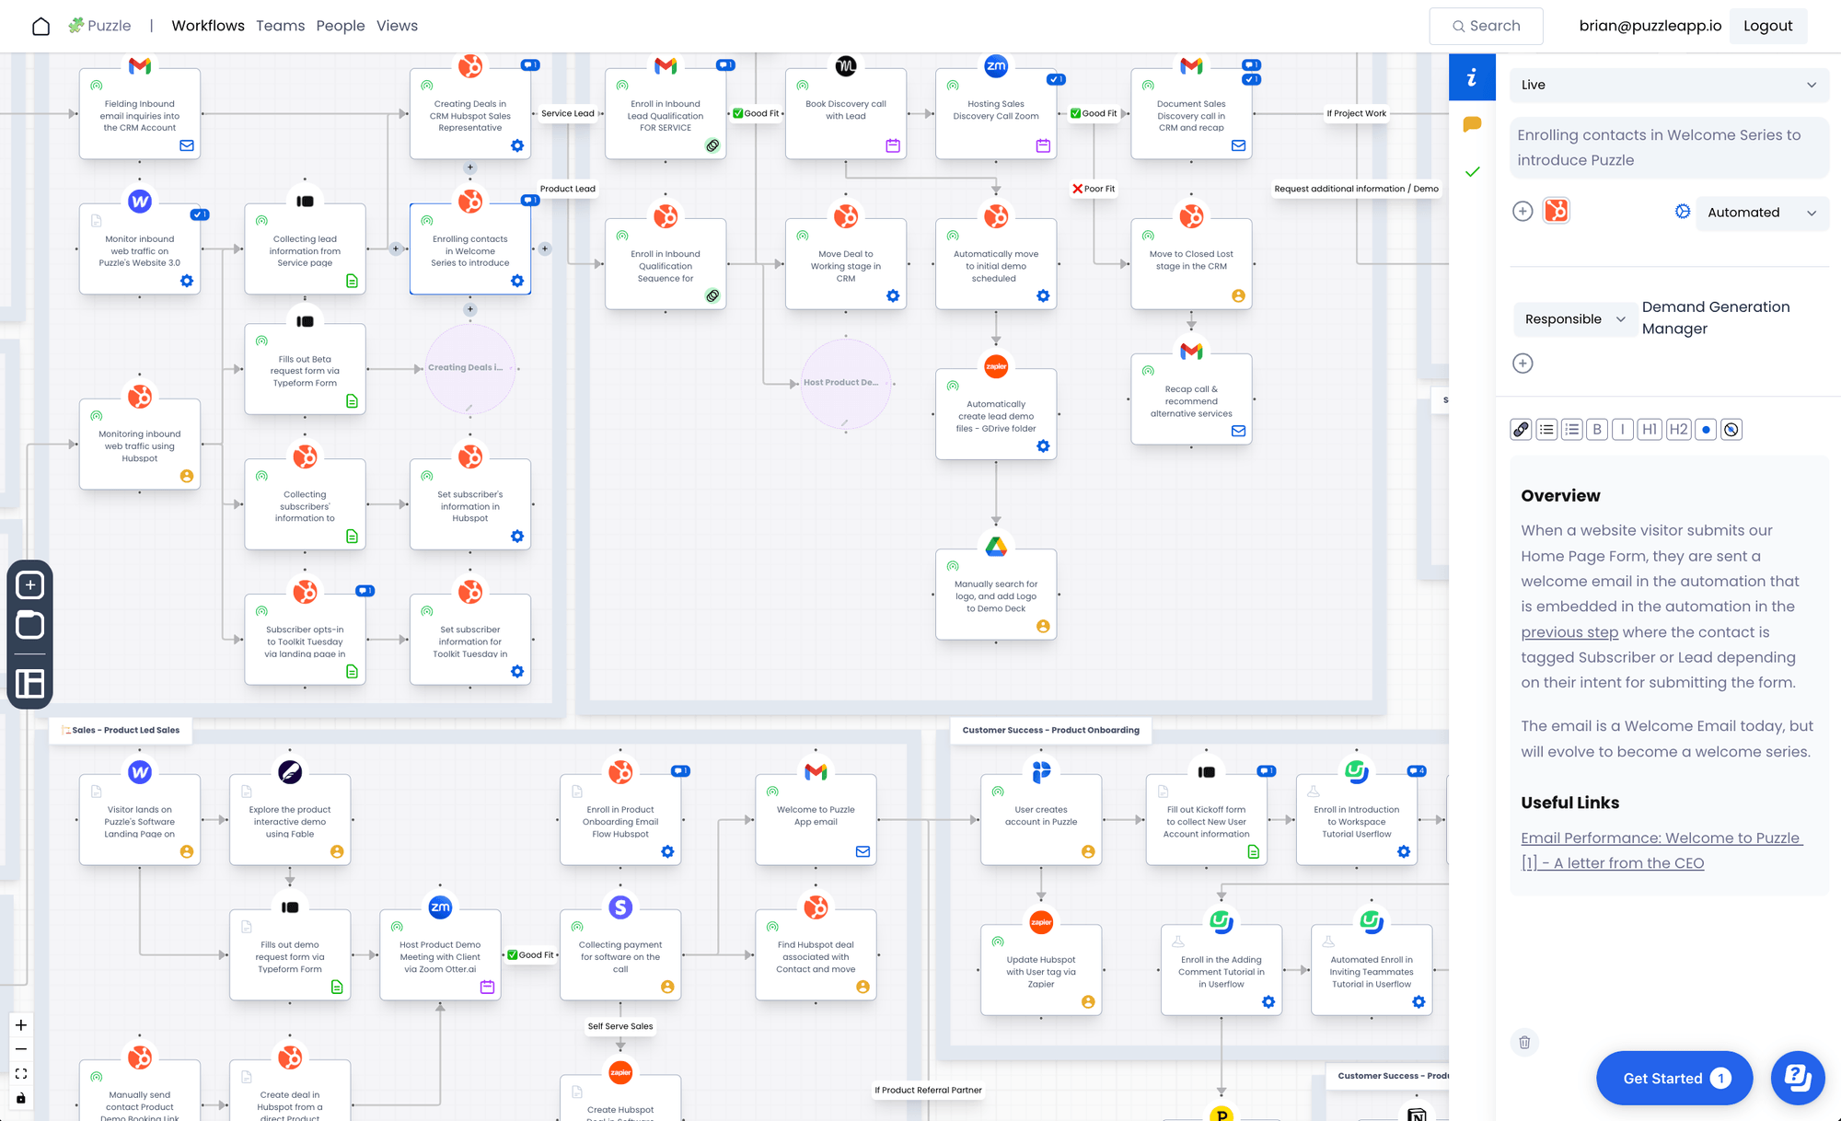The image size is (1841, 1121).
Task: Click the Get Started button
Action: [x=1673, y=1078]
